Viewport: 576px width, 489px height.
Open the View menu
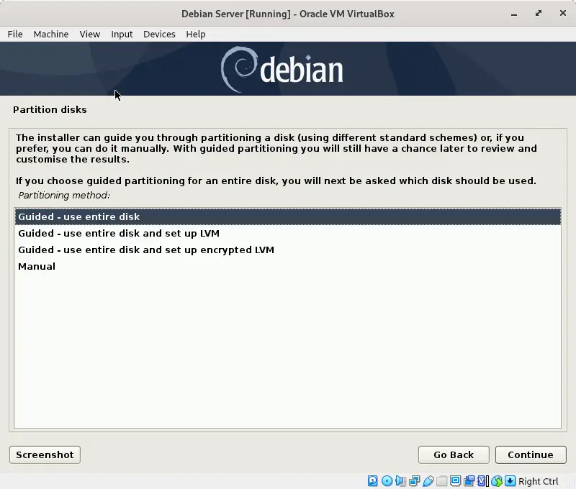click(x=90, y=34)
